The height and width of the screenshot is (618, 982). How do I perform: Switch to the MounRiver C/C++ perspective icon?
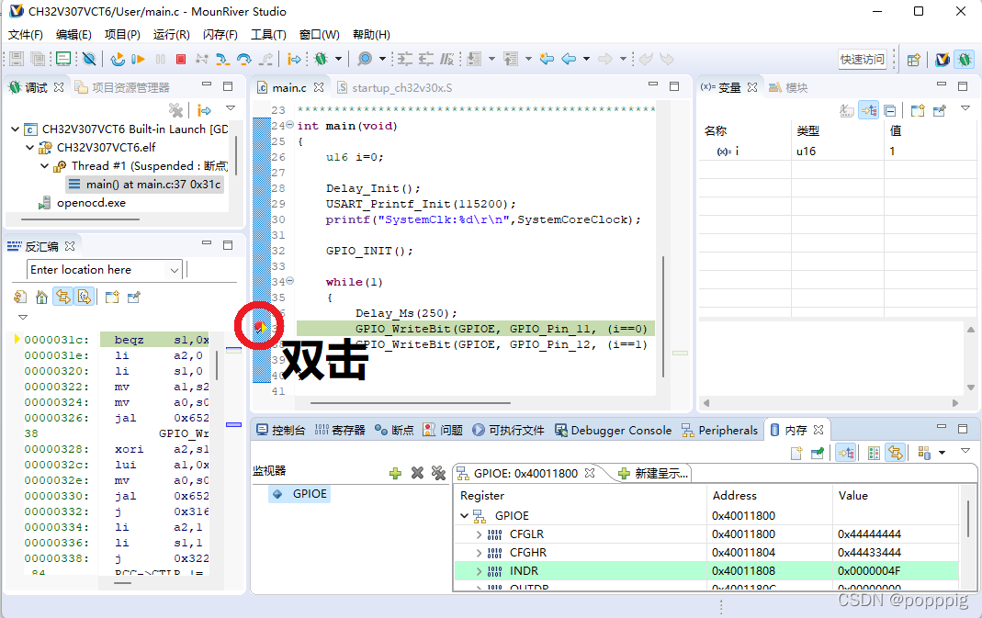(x=942, y=60)
